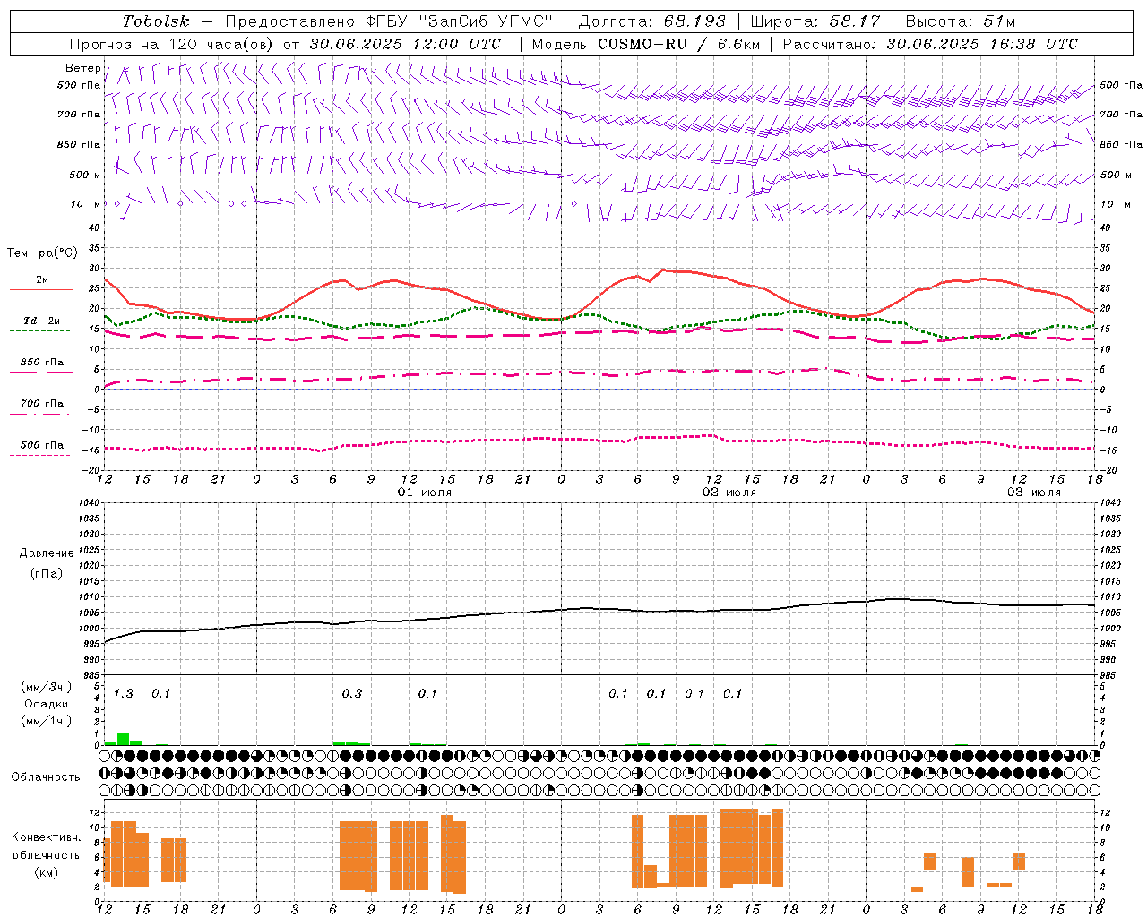1147x917 pixels.
Task: Click the Конвективн. облачность label
Action: [x=46, y=846]
